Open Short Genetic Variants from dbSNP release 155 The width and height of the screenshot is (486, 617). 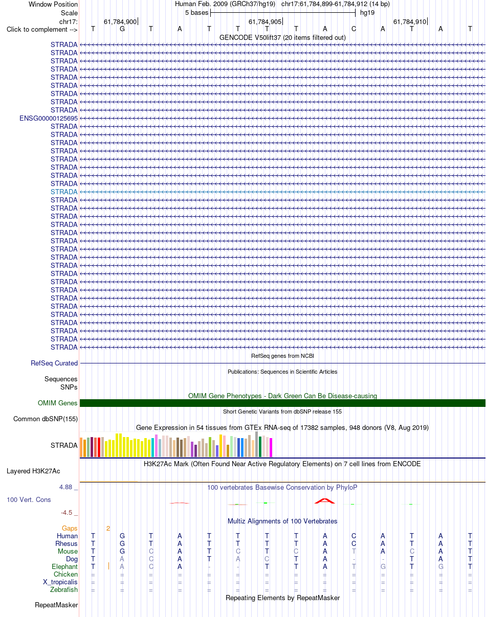coord(282,412)
